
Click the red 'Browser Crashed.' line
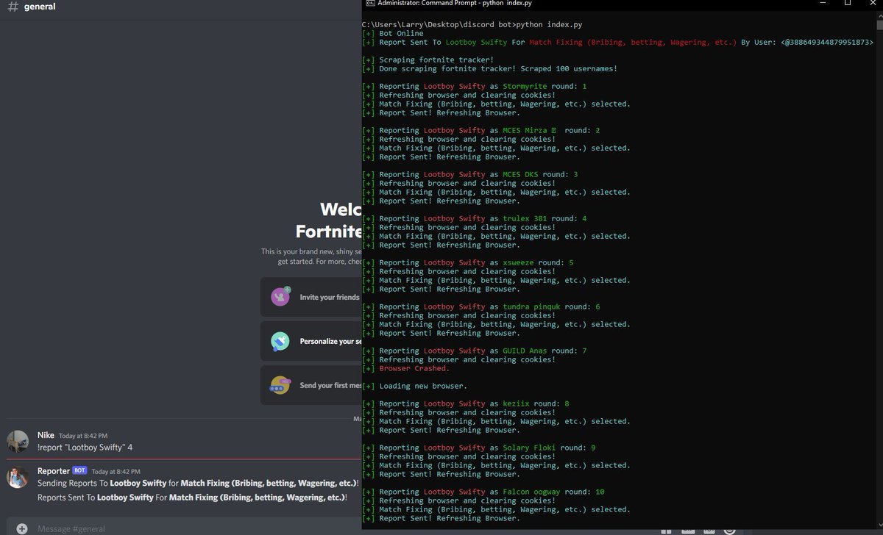tap(406, 369)
